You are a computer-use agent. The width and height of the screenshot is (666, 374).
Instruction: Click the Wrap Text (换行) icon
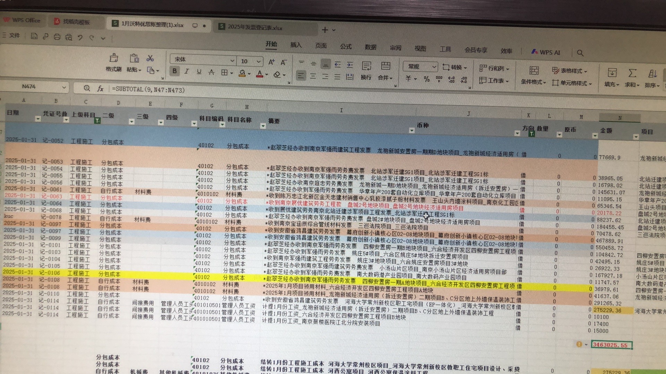[366, 66]
